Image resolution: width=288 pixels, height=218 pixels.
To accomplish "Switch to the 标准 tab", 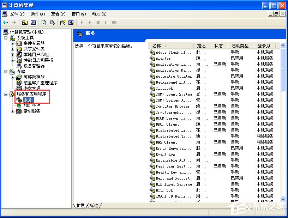I will [94, 206].
